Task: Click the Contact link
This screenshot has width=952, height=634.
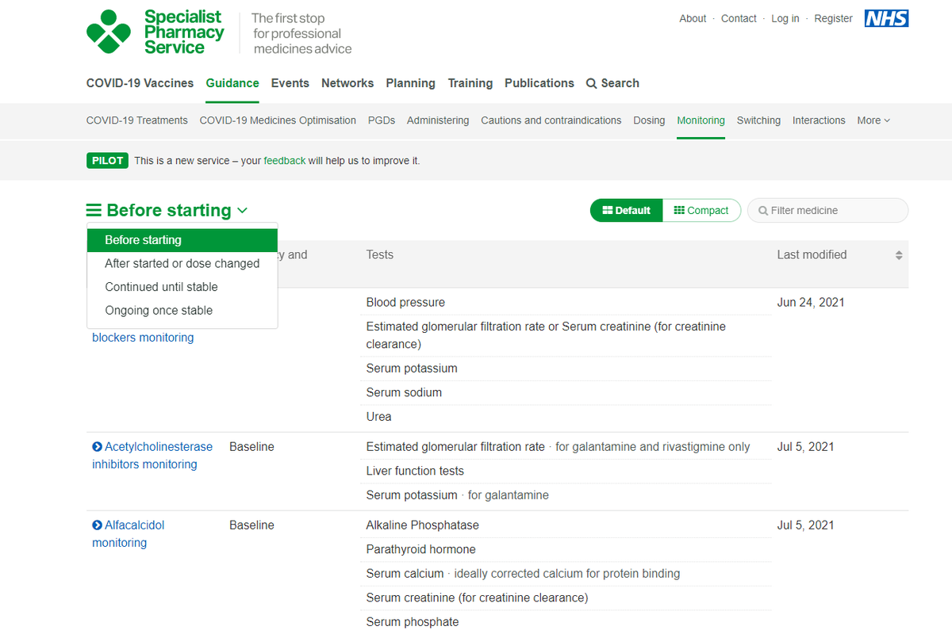Action: 739,18
